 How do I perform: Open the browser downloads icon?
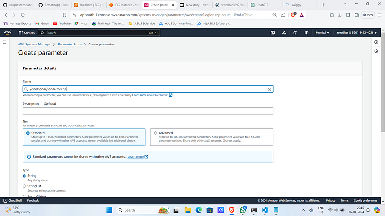point(340,15)
